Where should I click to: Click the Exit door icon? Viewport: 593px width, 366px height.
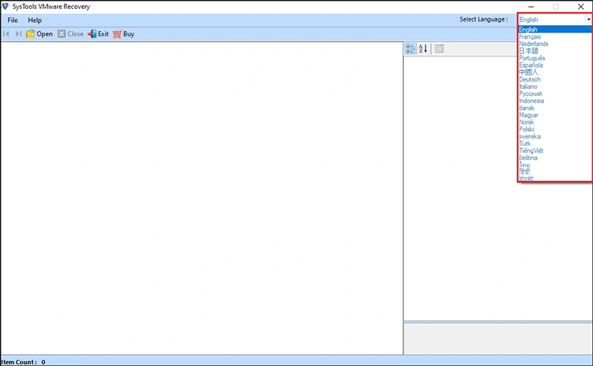(92, 34)
